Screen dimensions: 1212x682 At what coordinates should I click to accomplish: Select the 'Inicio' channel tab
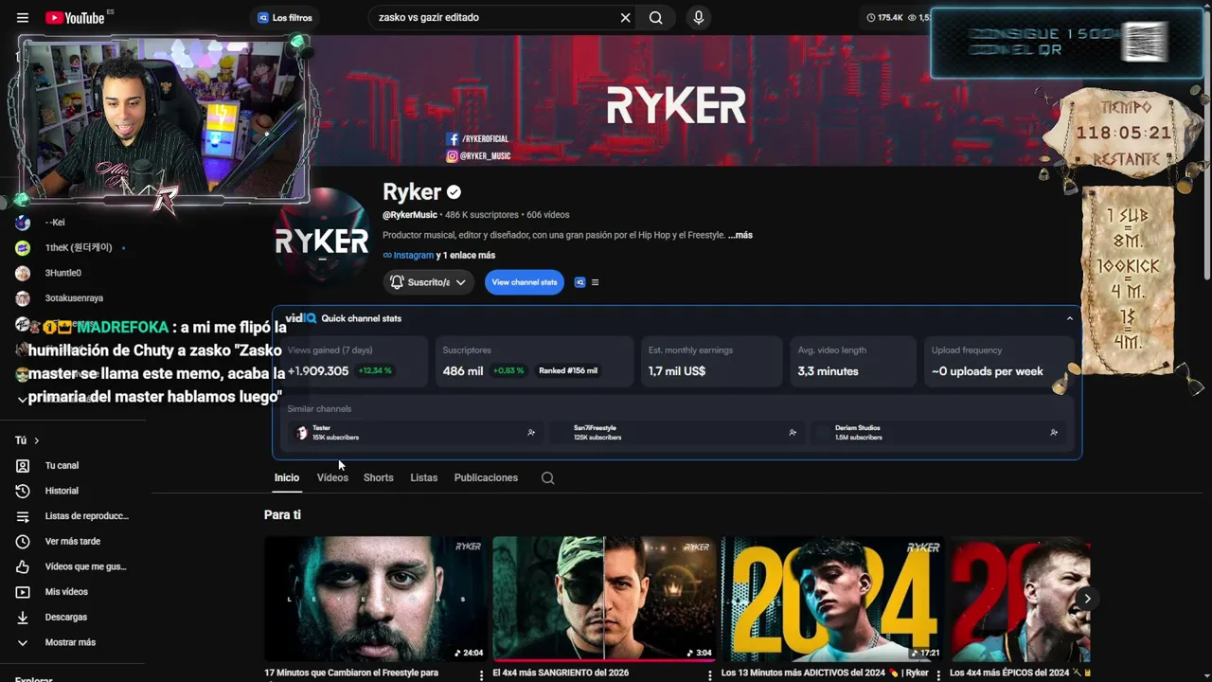point(287,477)
